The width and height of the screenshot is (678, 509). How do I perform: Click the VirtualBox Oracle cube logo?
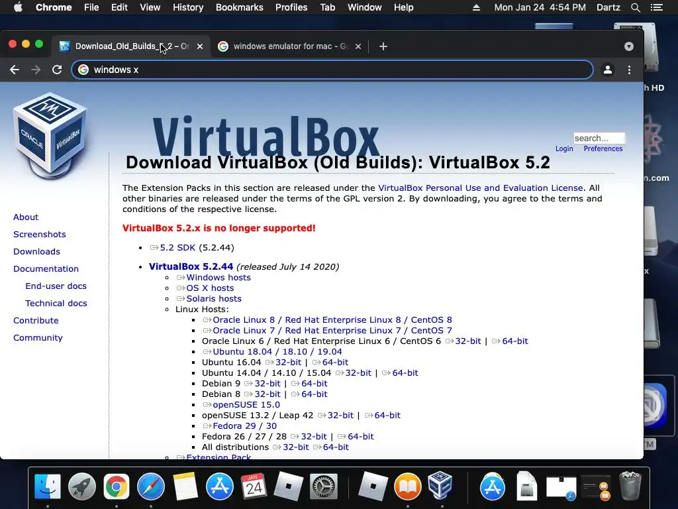(50, 135)
